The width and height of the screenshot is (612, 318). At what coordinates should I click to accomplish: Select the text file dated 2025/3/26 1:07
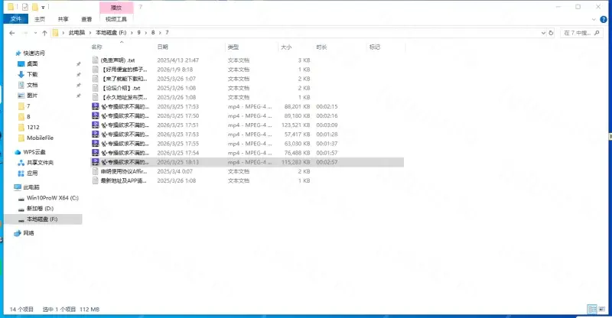click(247, 79)
